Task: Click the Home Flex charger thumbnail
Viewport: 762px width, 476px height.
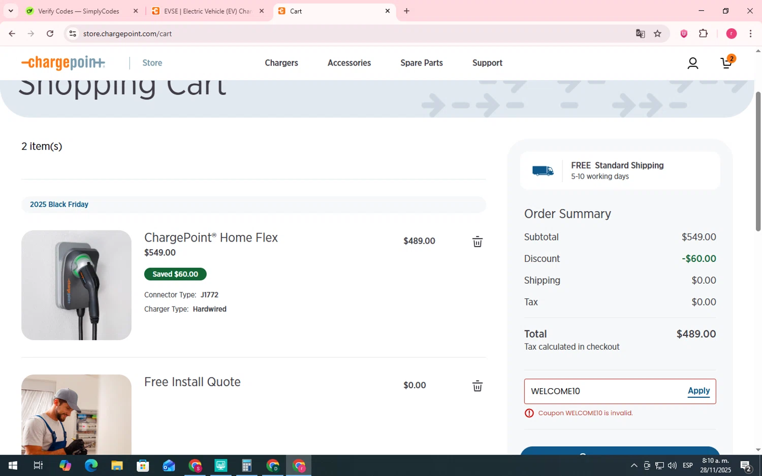Action: 76,285
